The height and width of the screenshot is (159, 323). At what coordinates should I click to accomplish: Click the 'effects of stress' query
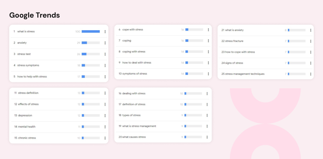pos(29,104)
